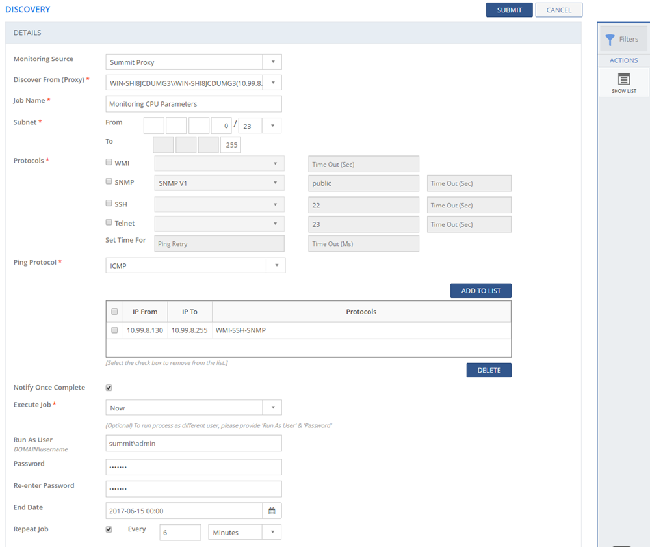Click the Job Name input field

pyautogui.click(x=194, y=103)
